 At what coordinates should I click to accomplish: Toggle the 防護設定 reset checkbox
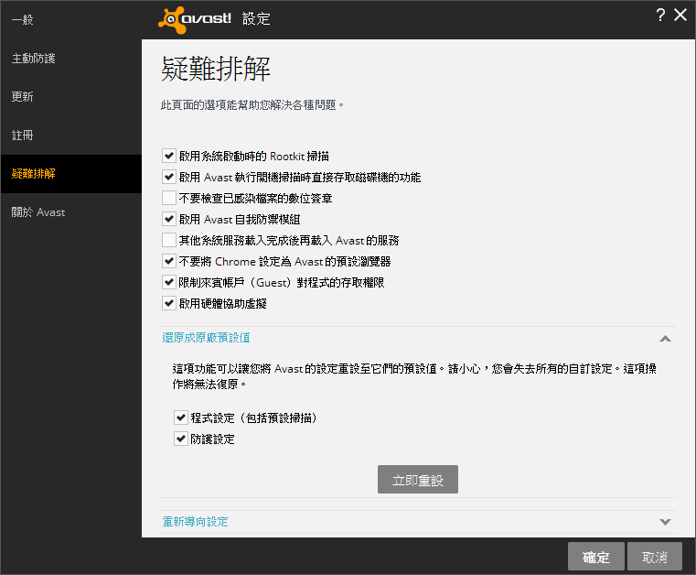[x=181, y=439]
